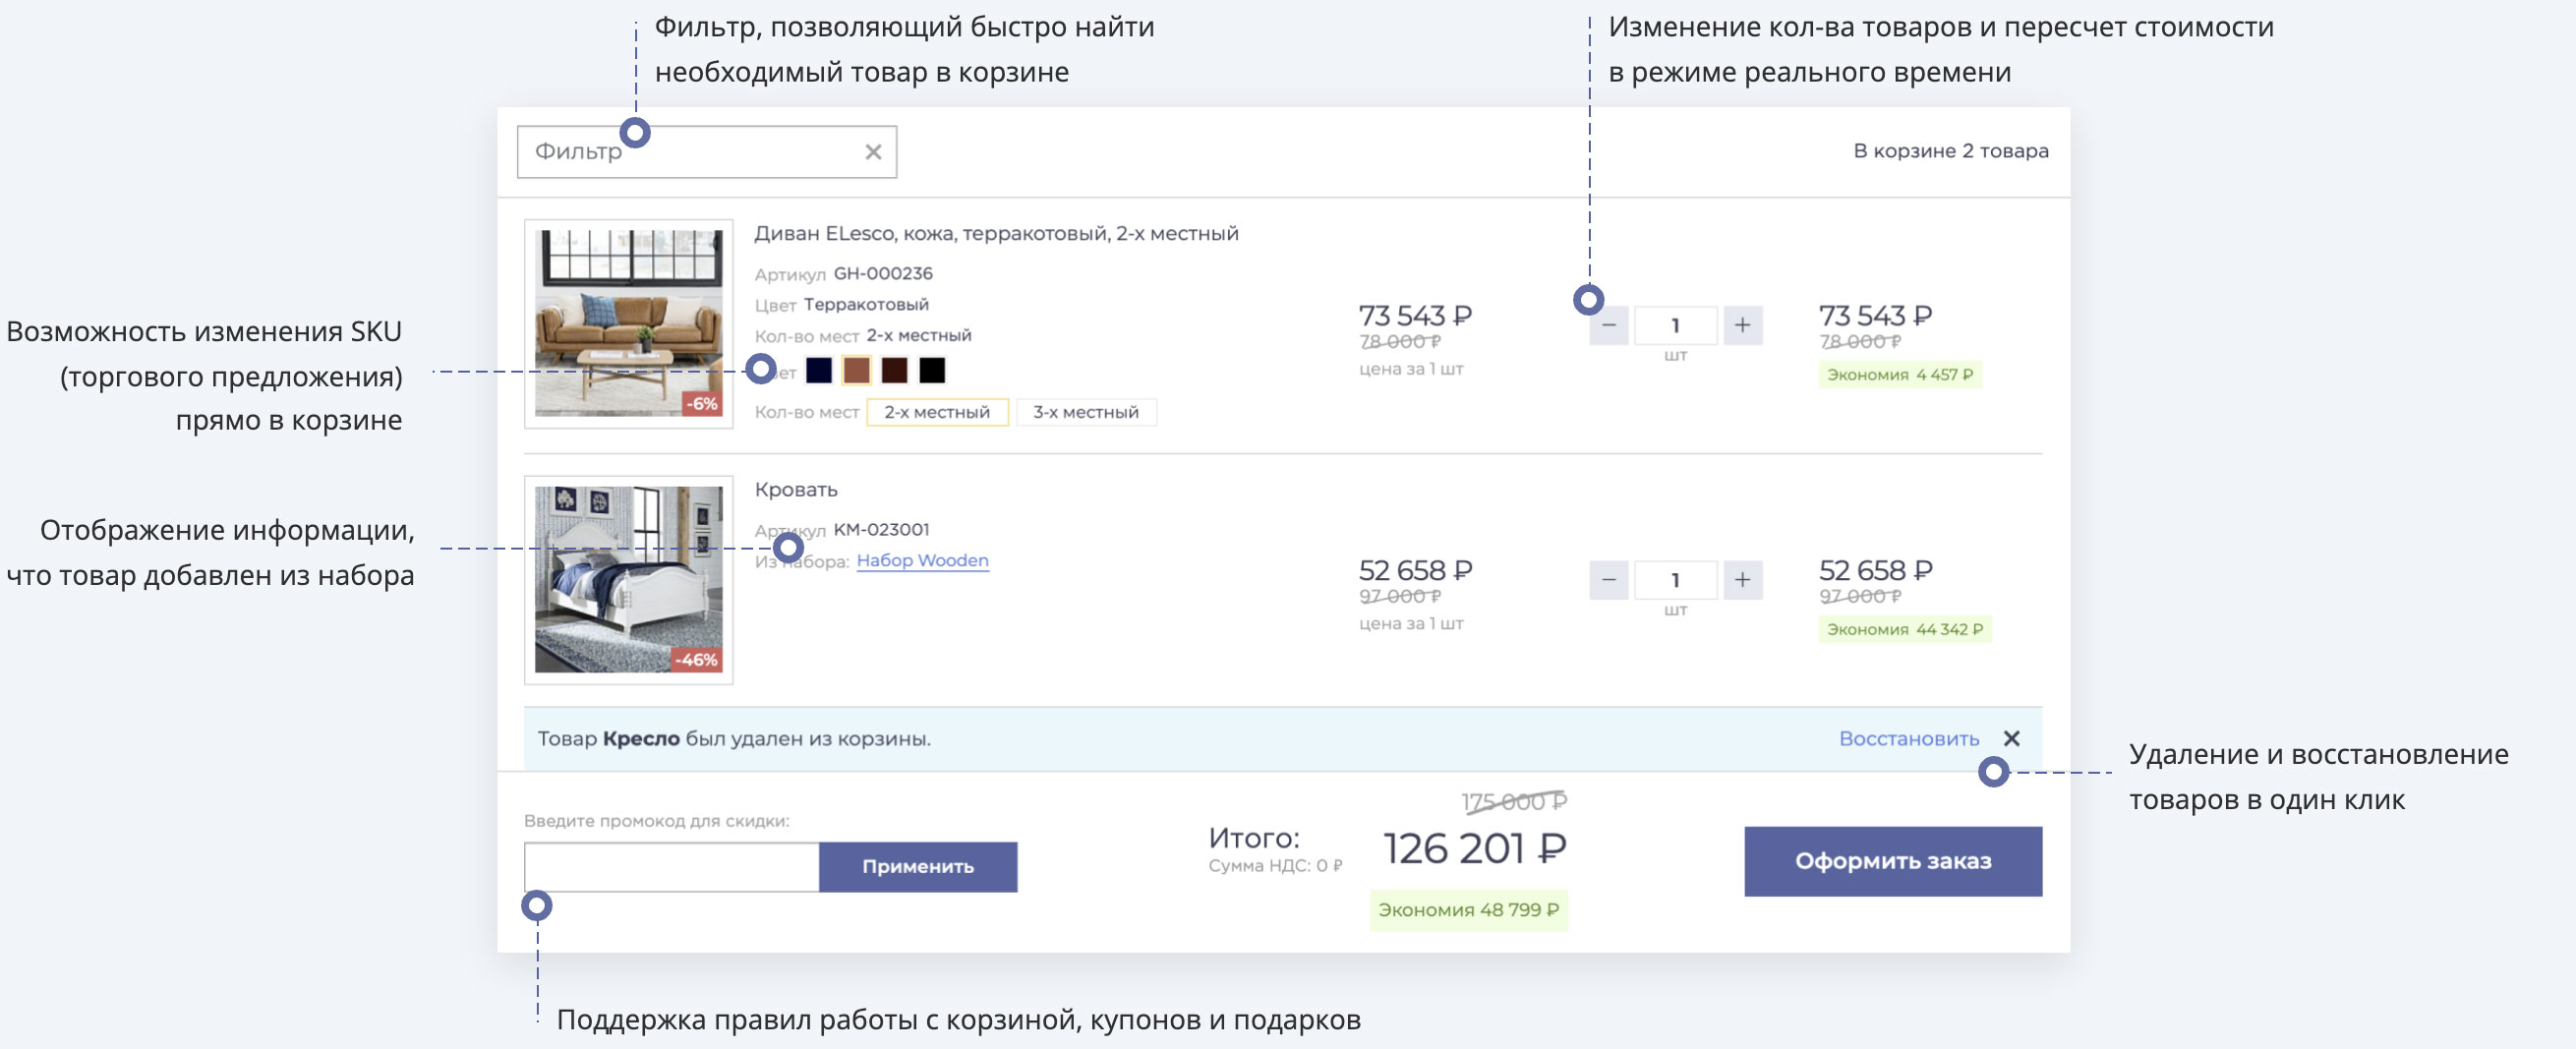Viewport: 2576px width, 1049px height.
Task: Decrease the Кровать quantity with minus
Action: tap(1608, 580)
